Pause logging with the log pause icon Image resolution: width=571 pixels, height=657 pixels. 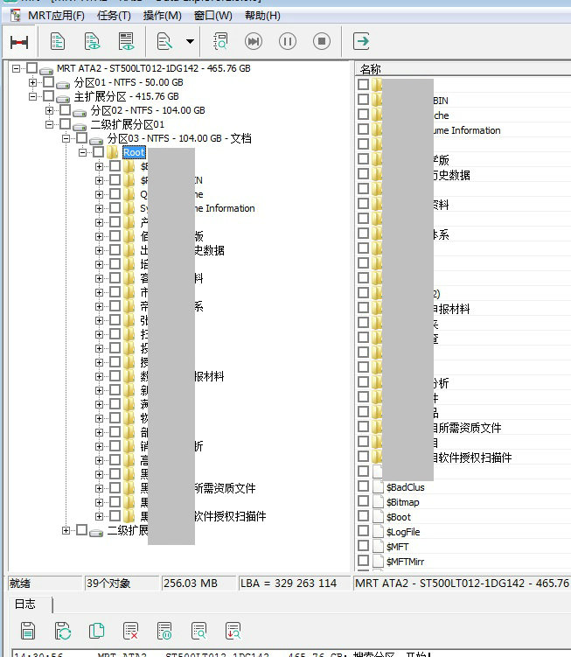coord(164,631)
